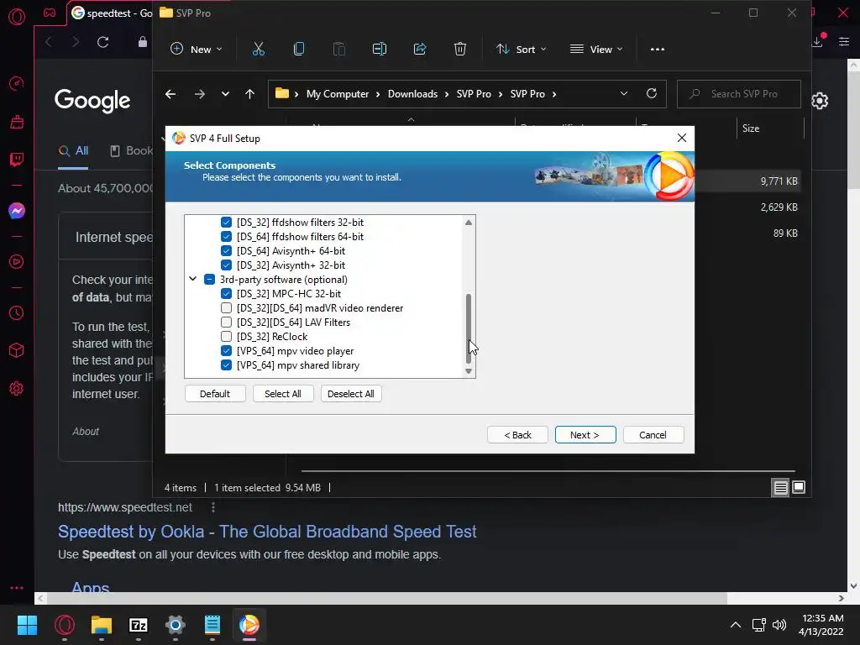Toggle 3rd-party software (optional) checkbox
Image resolution: width=860 pixels, height=645 pixels.
coord(209,279)
